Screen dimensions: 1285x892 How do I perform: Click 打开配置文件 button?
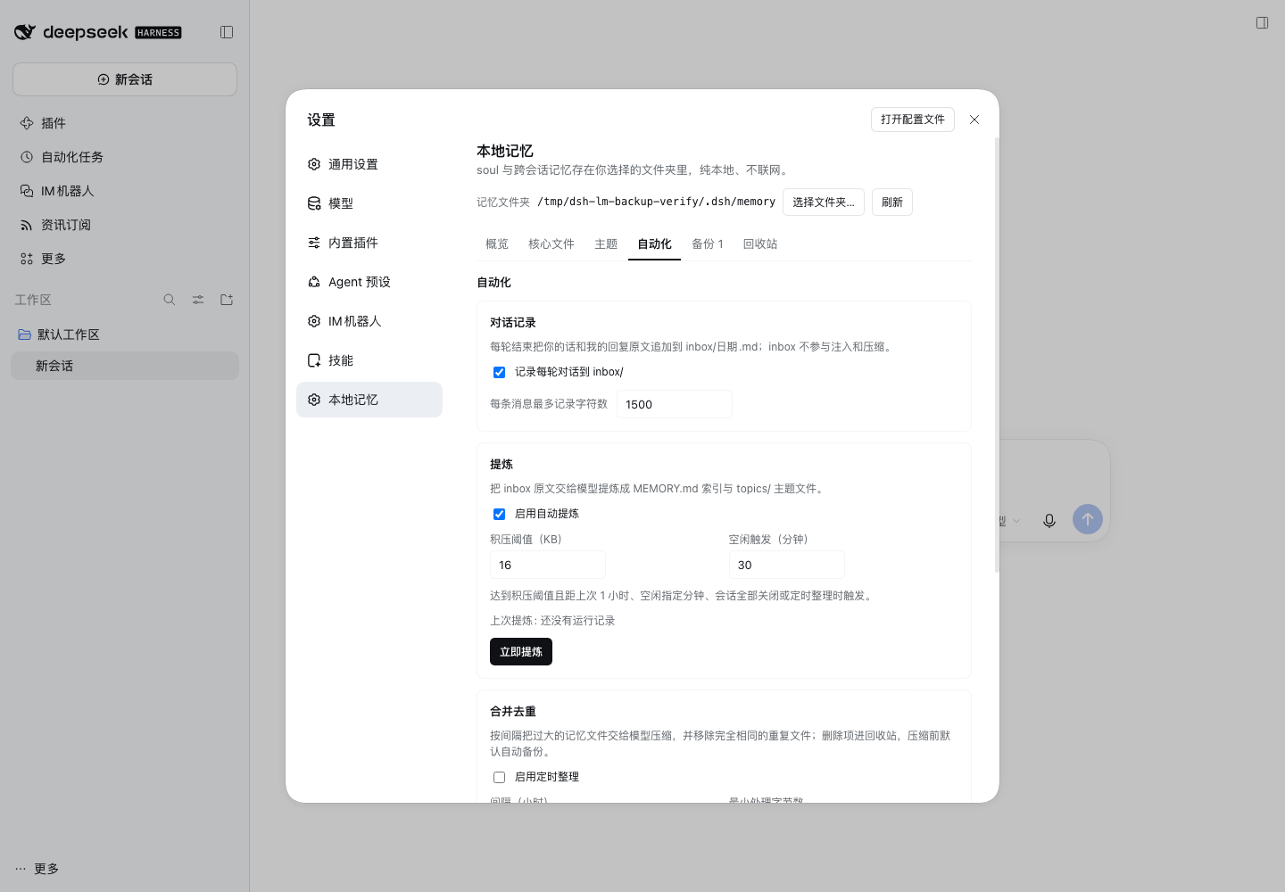pos(913,120)
